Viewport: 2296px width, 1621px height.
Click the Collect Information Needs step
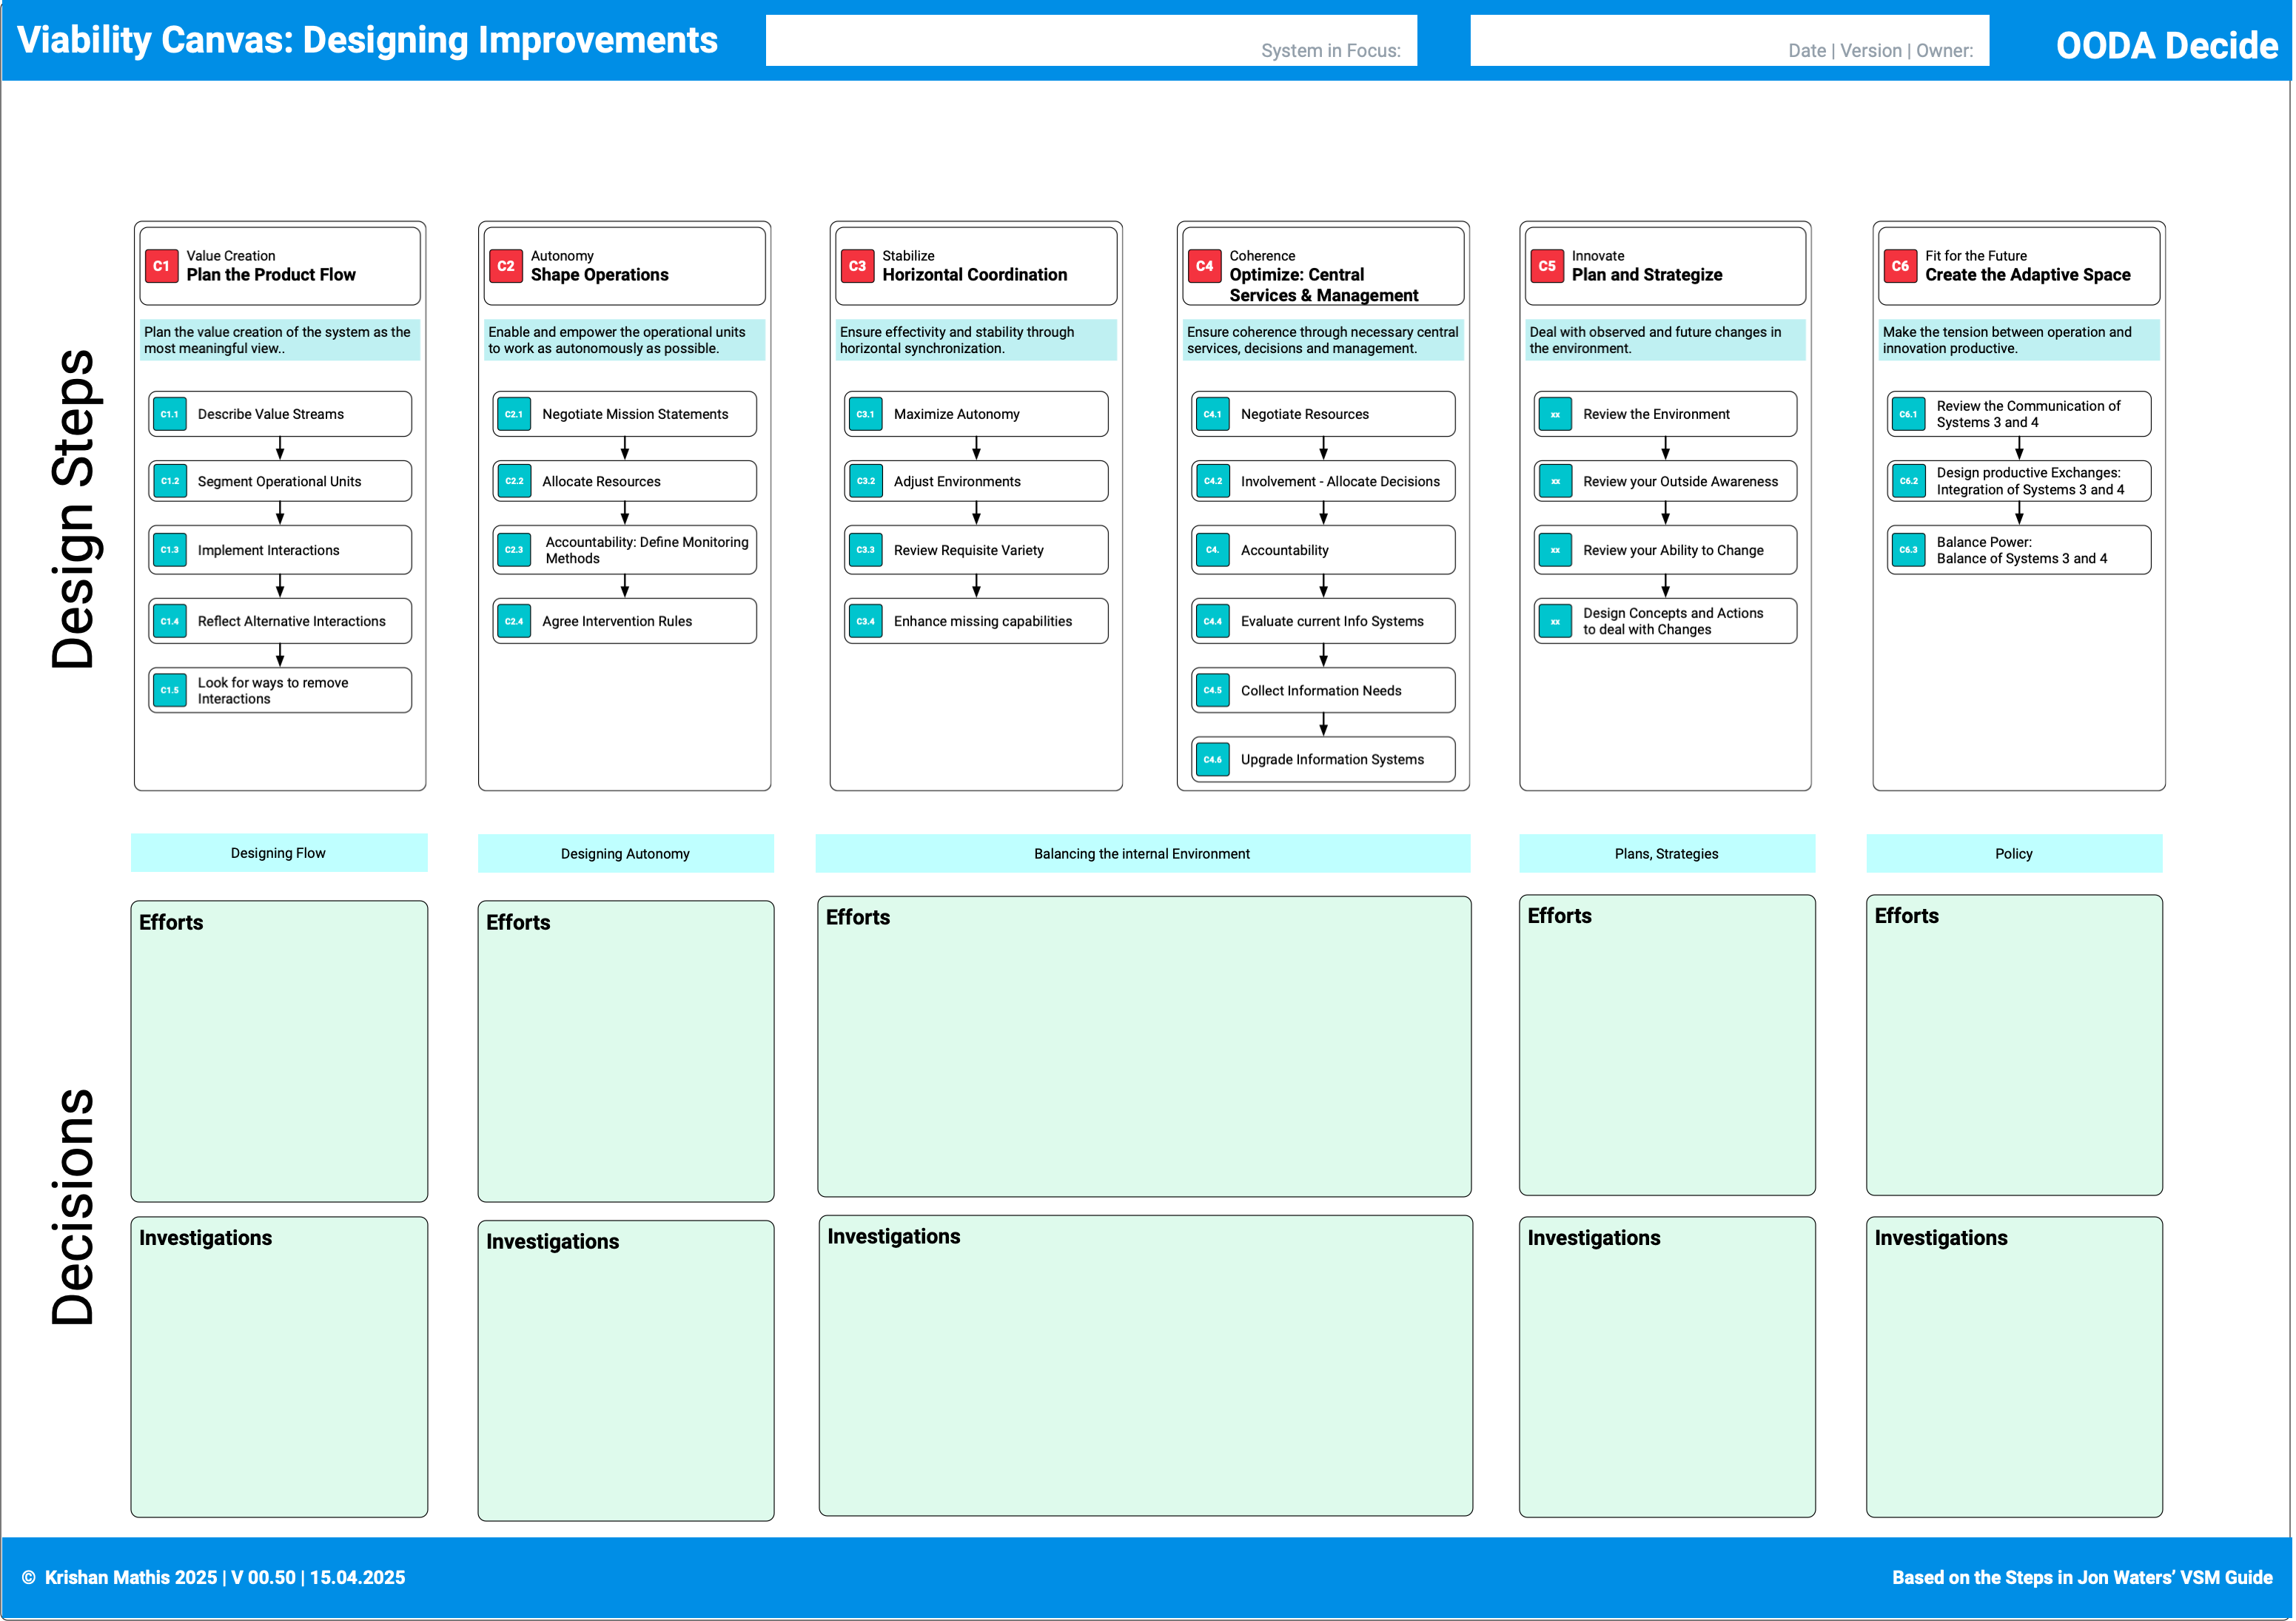(x=1321, y=691)
